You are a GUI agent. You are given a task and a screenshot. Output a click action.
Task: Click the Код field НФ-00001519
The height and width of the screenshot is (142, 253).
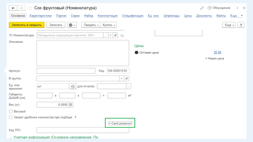118,71
